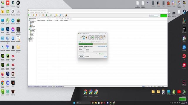Click the Windows Start button on taskbar
This screenshot has width=188, height=105.
click(74, 103)
